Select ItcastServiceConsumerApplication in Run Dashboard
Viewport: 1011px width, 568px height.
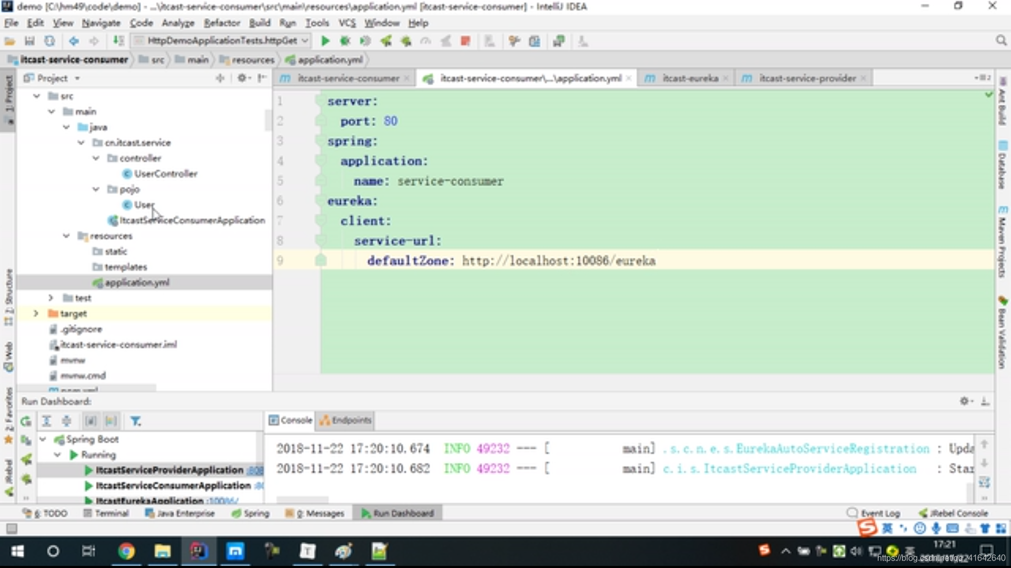tap(173, 485)
